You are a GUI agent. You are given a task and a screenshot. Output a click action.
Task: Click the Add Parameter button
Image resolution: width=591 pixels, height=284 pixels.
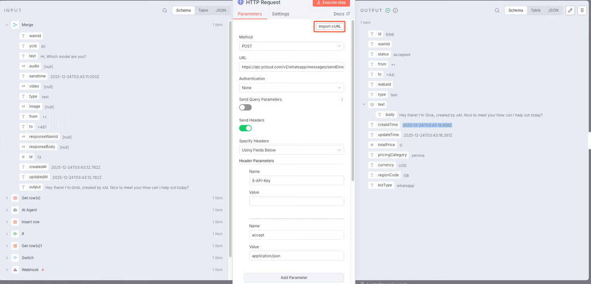pos(294,278)
